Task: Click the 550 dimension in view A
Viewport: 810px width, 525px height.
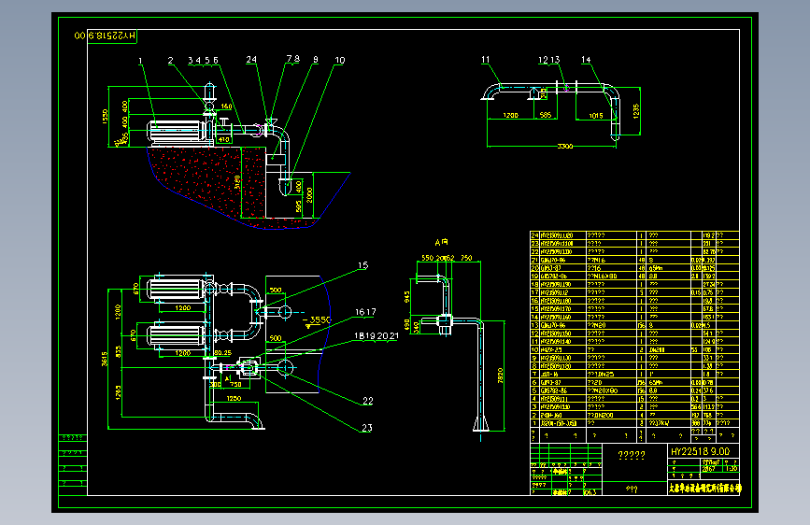Action: tap(427, 258)
